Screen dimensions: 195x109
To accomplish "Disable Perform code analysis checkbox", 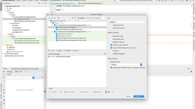I will point(111,45).
